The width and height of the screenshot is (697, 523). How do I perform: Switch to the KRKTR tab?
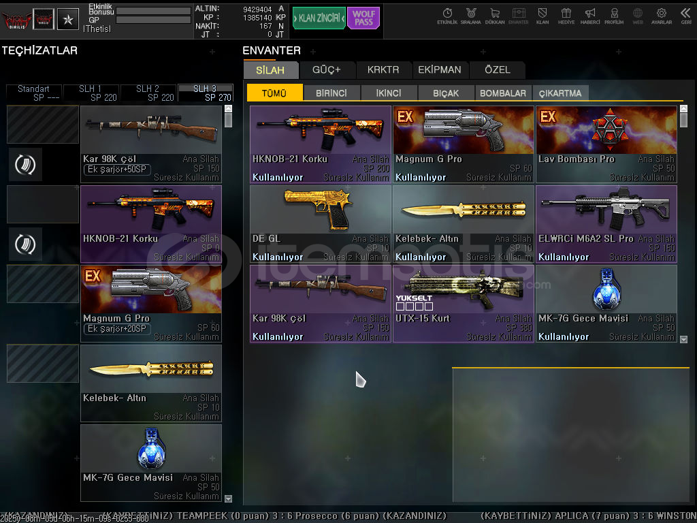(383, 70)
